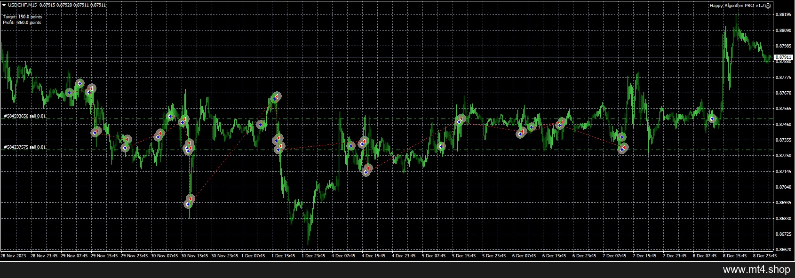
Task: Click the 0.86725 price scale label
Action: click(783, 234)
